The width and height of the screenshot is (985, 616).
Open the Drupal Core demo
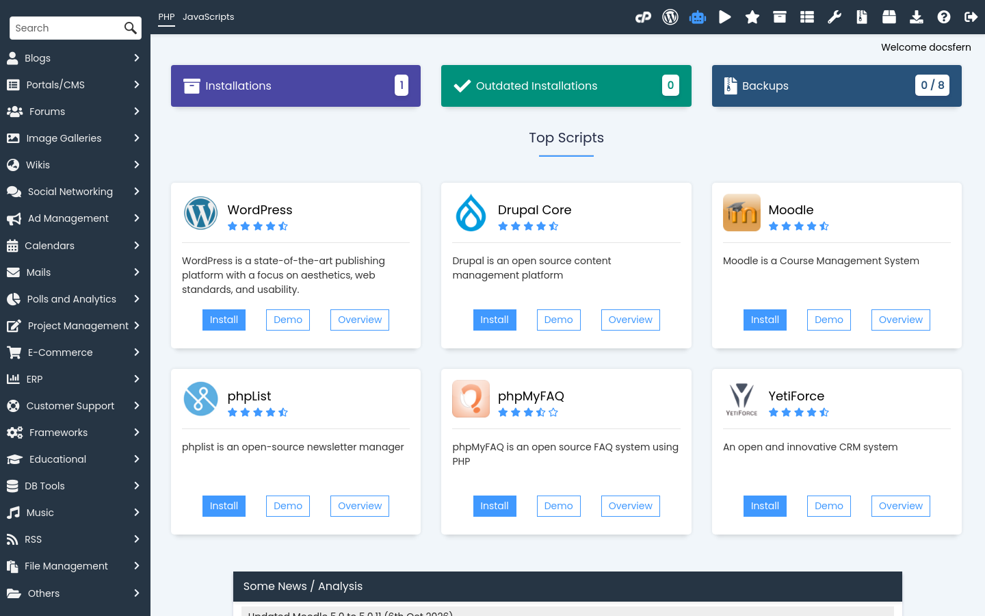(x=558, y=320)
